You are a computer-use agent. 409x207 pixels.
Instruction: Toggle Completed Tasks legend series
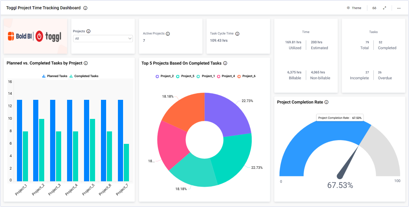[x=84, y=76]
